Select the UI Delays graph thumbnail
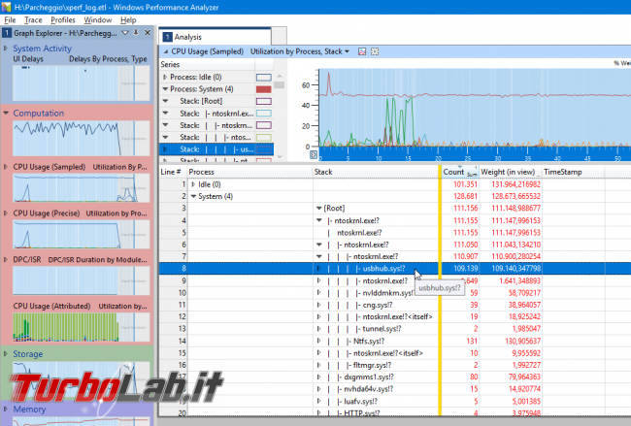Screen dimensions: 631x426 (x=82, y=82)
